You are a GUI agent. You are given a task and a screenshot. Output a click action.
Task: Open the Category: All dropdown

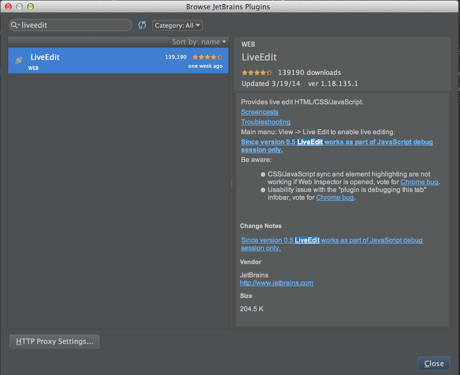pos(177,26)
